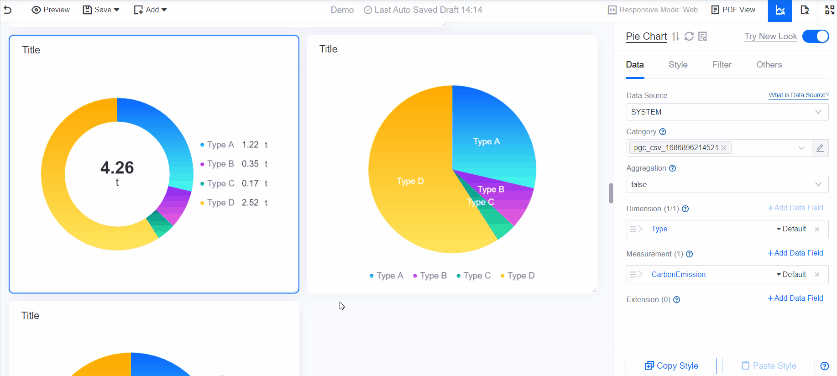837x376 pixels.
Task: Click the edit pencil icon next to Category
Action: point(820,148)
